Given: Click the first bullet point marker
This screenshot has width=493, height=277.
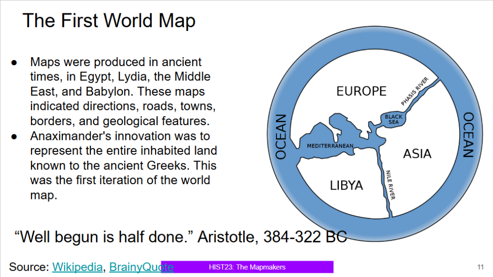Looking at the screenshot, I should (14, 62).
